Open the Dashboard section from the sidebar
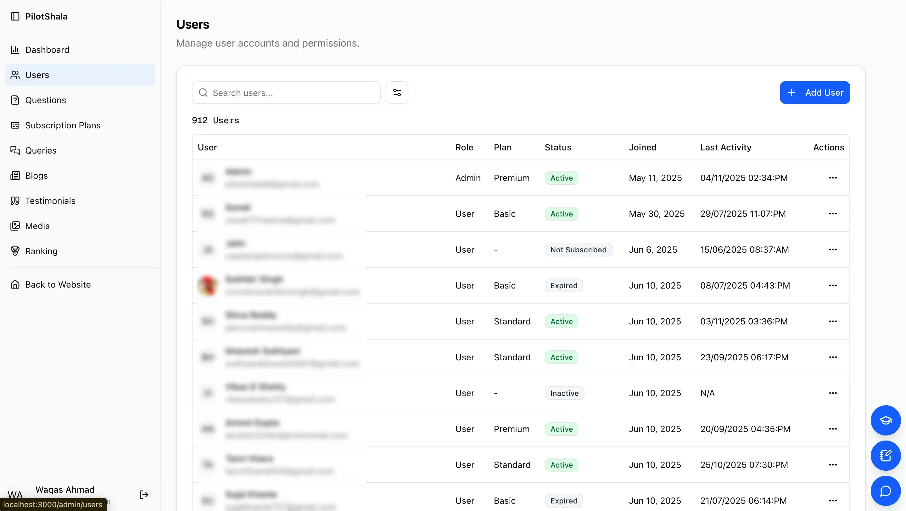The width and height of the screenshot is (906, 511). point(47,50)
